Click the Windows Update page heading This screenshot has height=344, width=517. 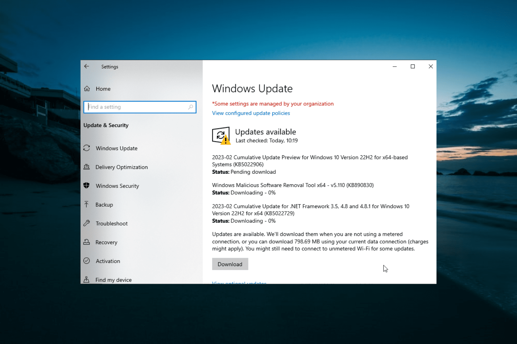[252, 89]
